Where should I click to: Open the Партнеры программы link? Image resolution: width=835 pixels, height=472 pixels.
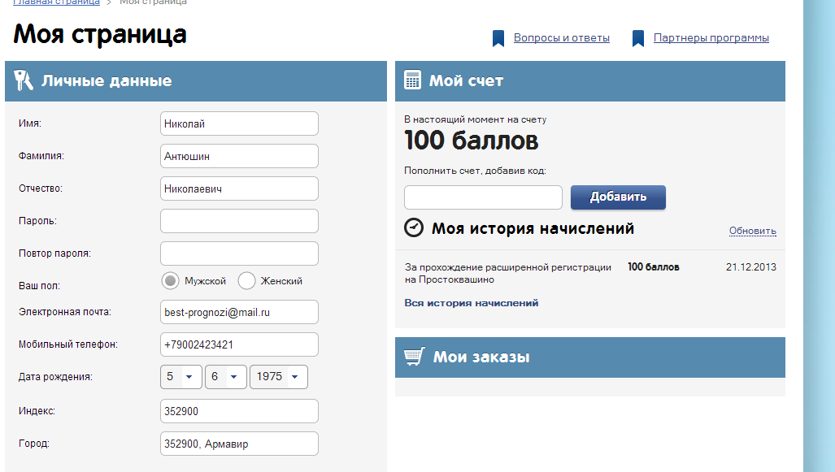pyautogui.click(x=711, y=38)
